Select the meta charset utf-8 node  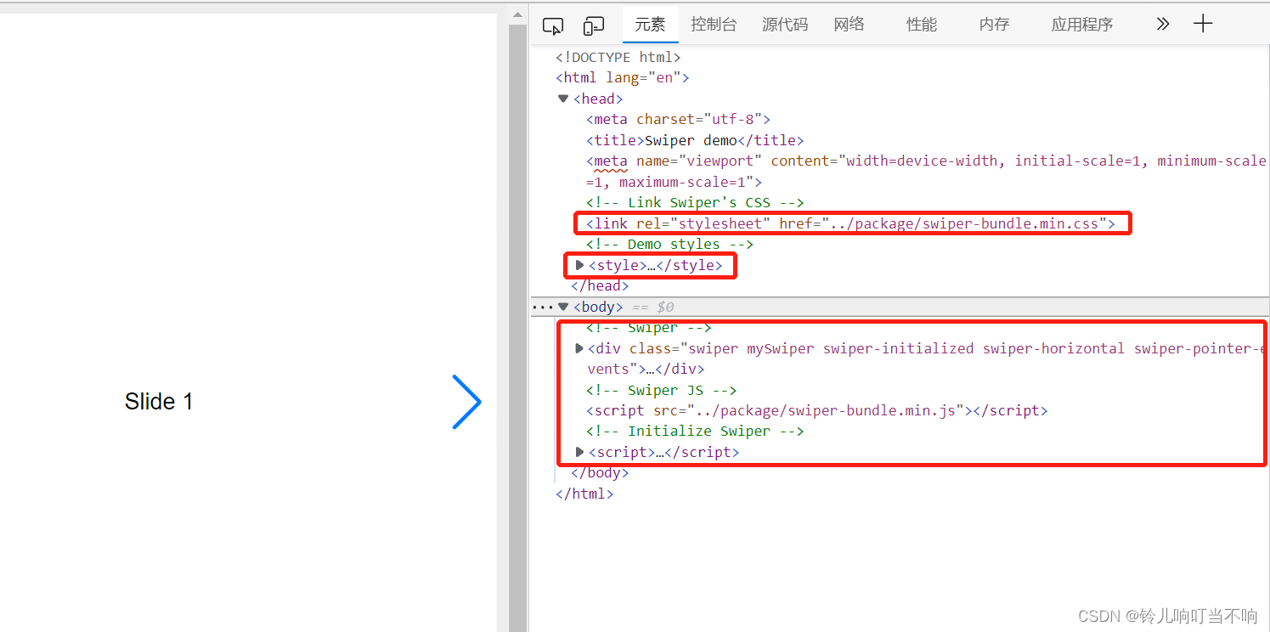(x=678, y=119)
